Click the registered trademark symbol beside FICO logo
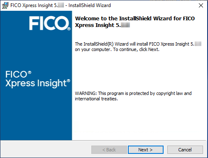Screen dimensions: 208x158 (x=69, y=29)
